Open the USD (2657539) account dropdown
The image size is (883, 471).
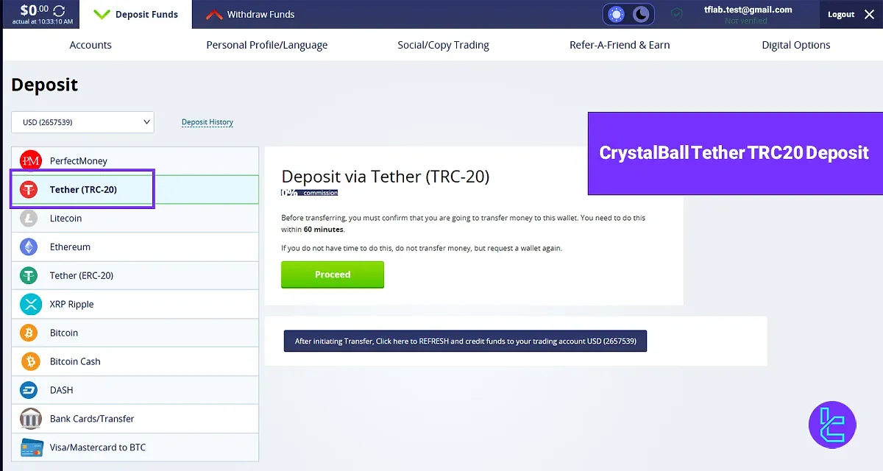click(81, 122)
